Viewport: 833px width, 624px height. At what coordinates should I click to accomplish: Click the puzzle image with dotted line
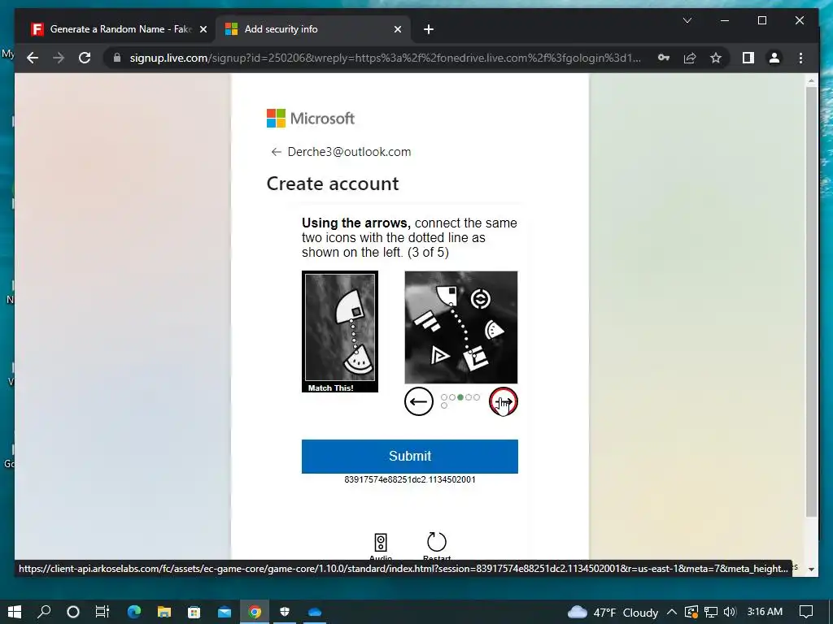tap(461, 327)
